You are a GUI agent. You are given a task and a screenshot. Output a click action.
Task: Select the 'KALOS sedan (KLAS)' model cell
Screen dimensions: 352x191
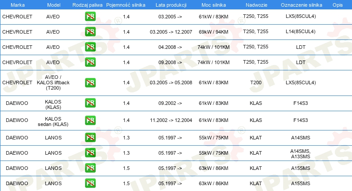point(53,122)
